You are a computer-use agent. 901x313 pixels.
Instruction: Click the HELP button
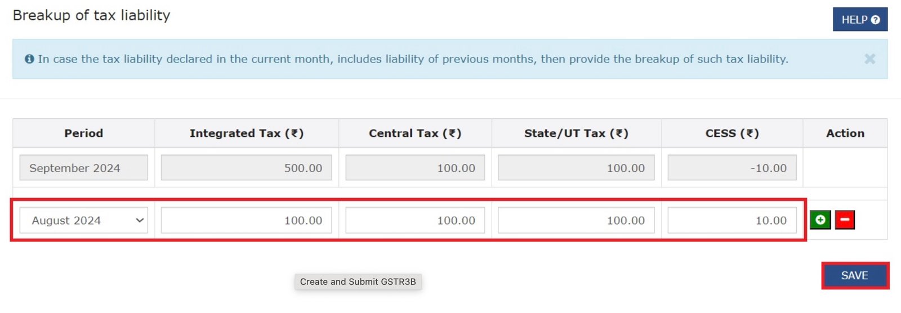click(860, 20)
